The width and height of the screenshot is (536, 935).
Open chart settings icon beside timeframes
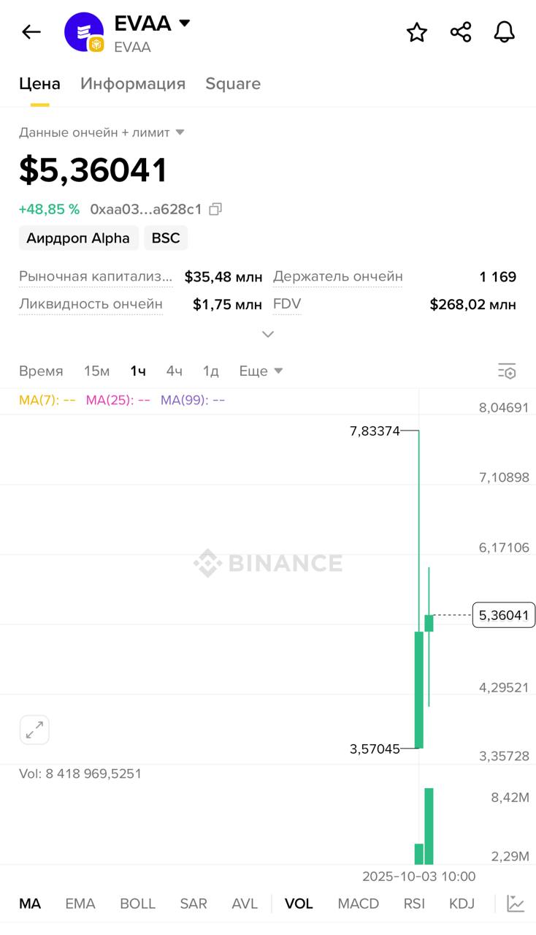click(507, 371)
